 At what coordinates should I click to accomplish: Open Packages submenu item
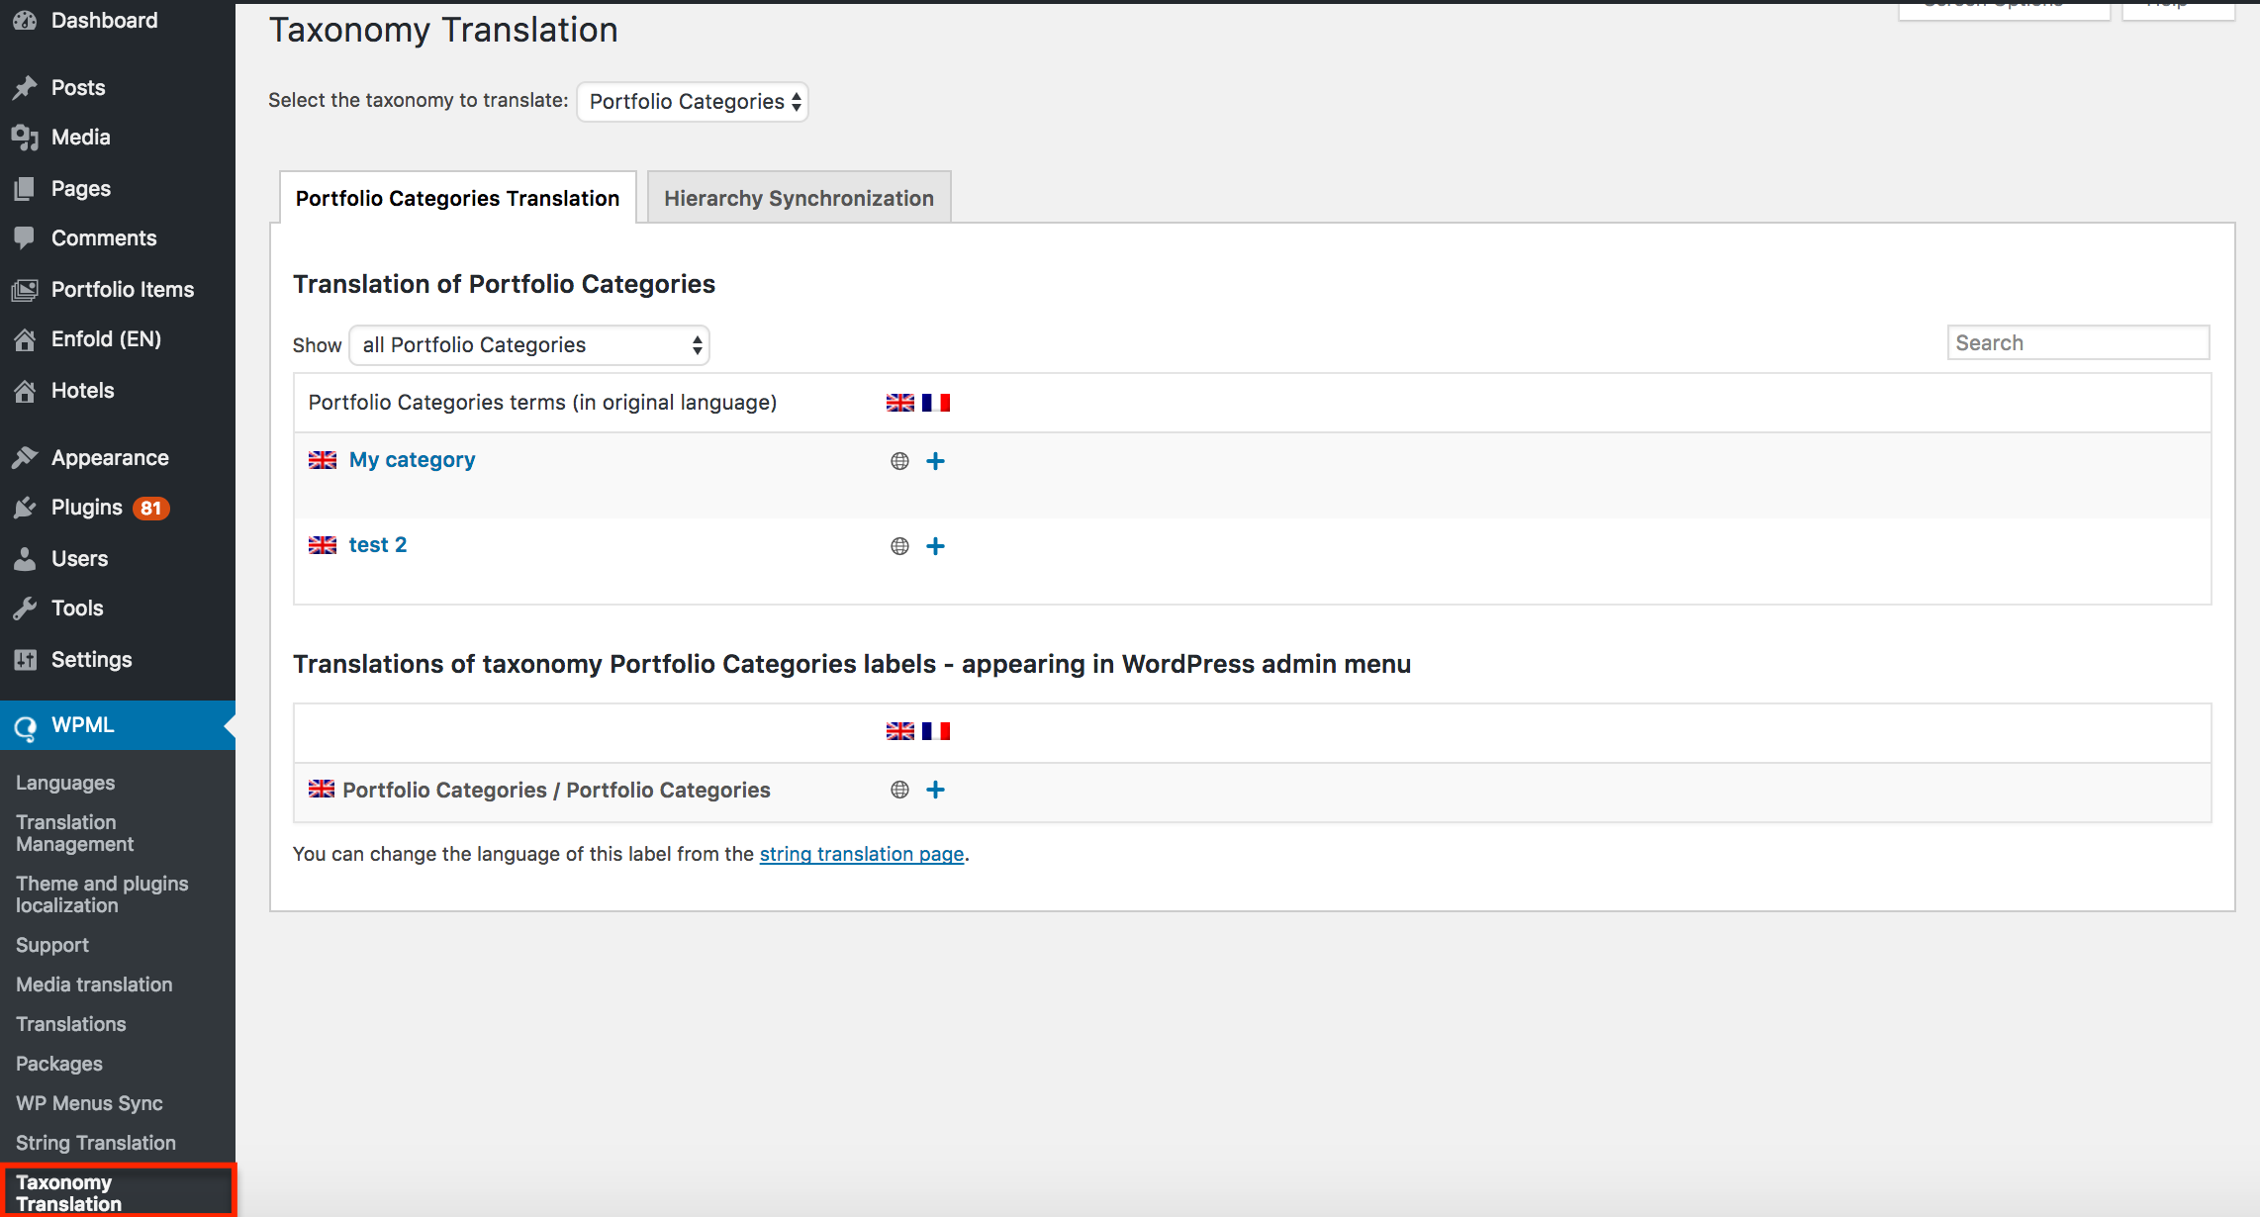59,1064
